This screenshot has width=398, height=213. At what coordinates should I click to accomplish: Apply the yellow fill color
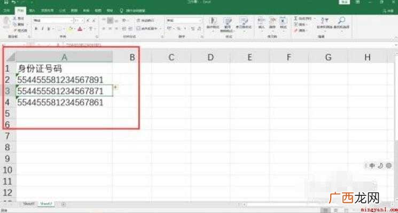(71, 29)
